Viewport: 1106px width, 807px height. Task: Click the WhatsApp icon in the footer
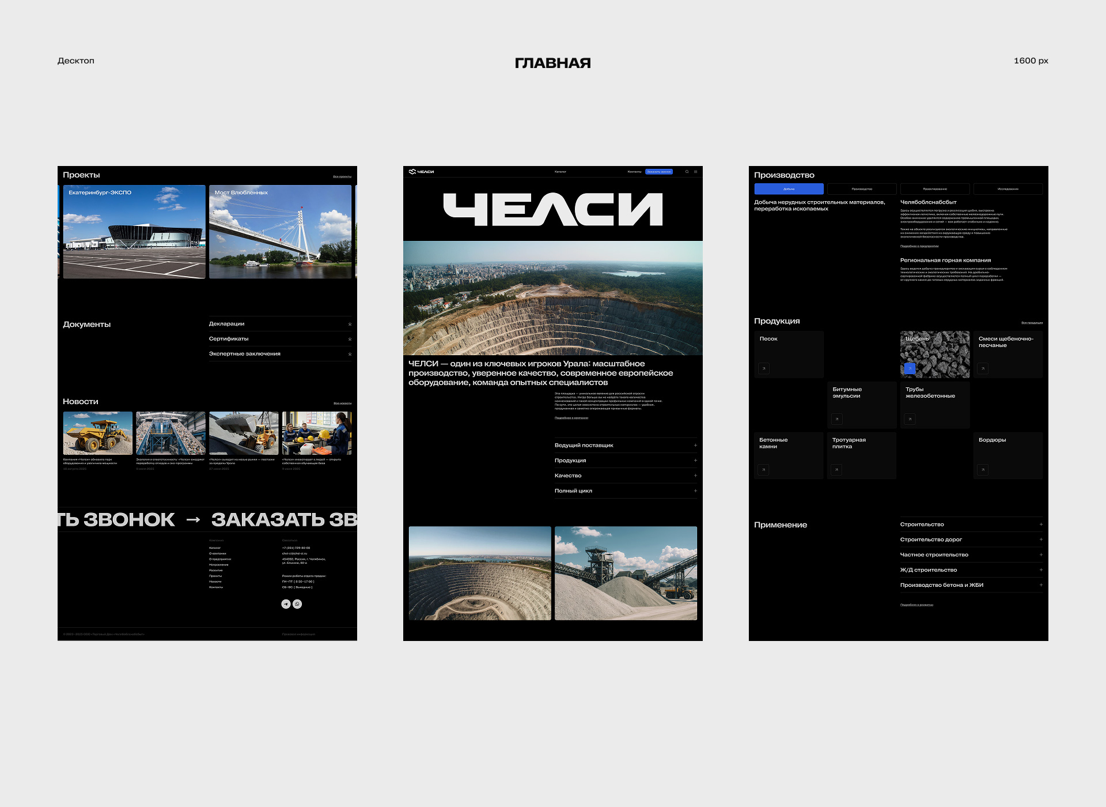coord(297,604)
